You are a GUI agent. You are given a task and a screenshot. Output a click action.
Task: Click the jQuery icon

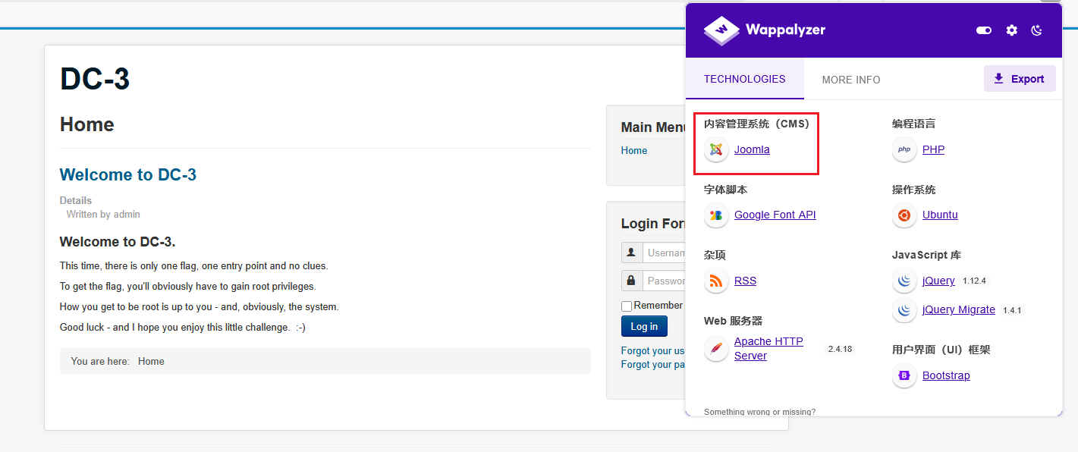pyautogui.click(x=904, y=281)
